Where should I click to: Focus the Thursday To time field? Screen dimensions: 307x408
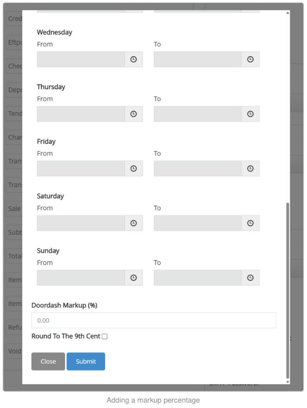pos(198,114)
